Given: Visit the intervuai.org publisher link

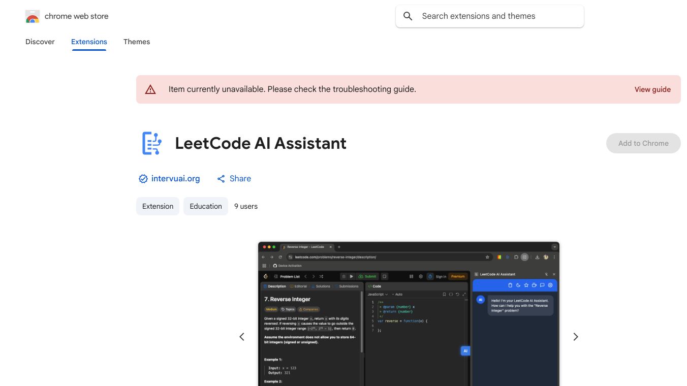Looking at the screenshot, I should click(x=175, y=179).
